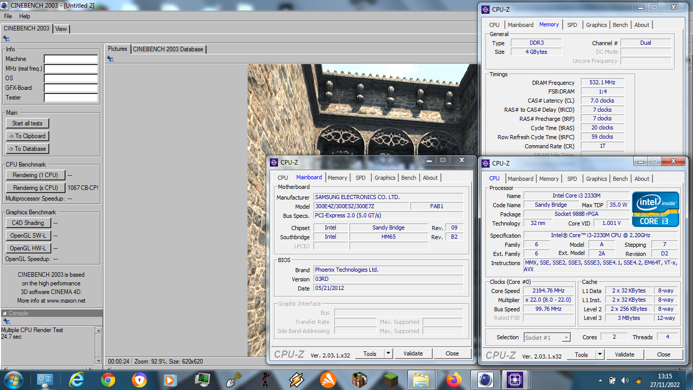The width and height of the screenshot is (693, 390).
Task: Click into the GFX-Board input field
Action: point(71,88)
